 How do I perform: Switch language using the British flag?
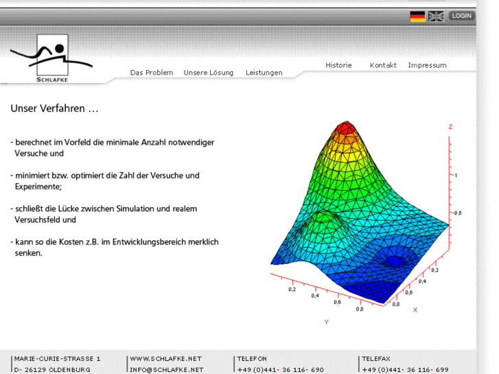click(x=436, y=16)
